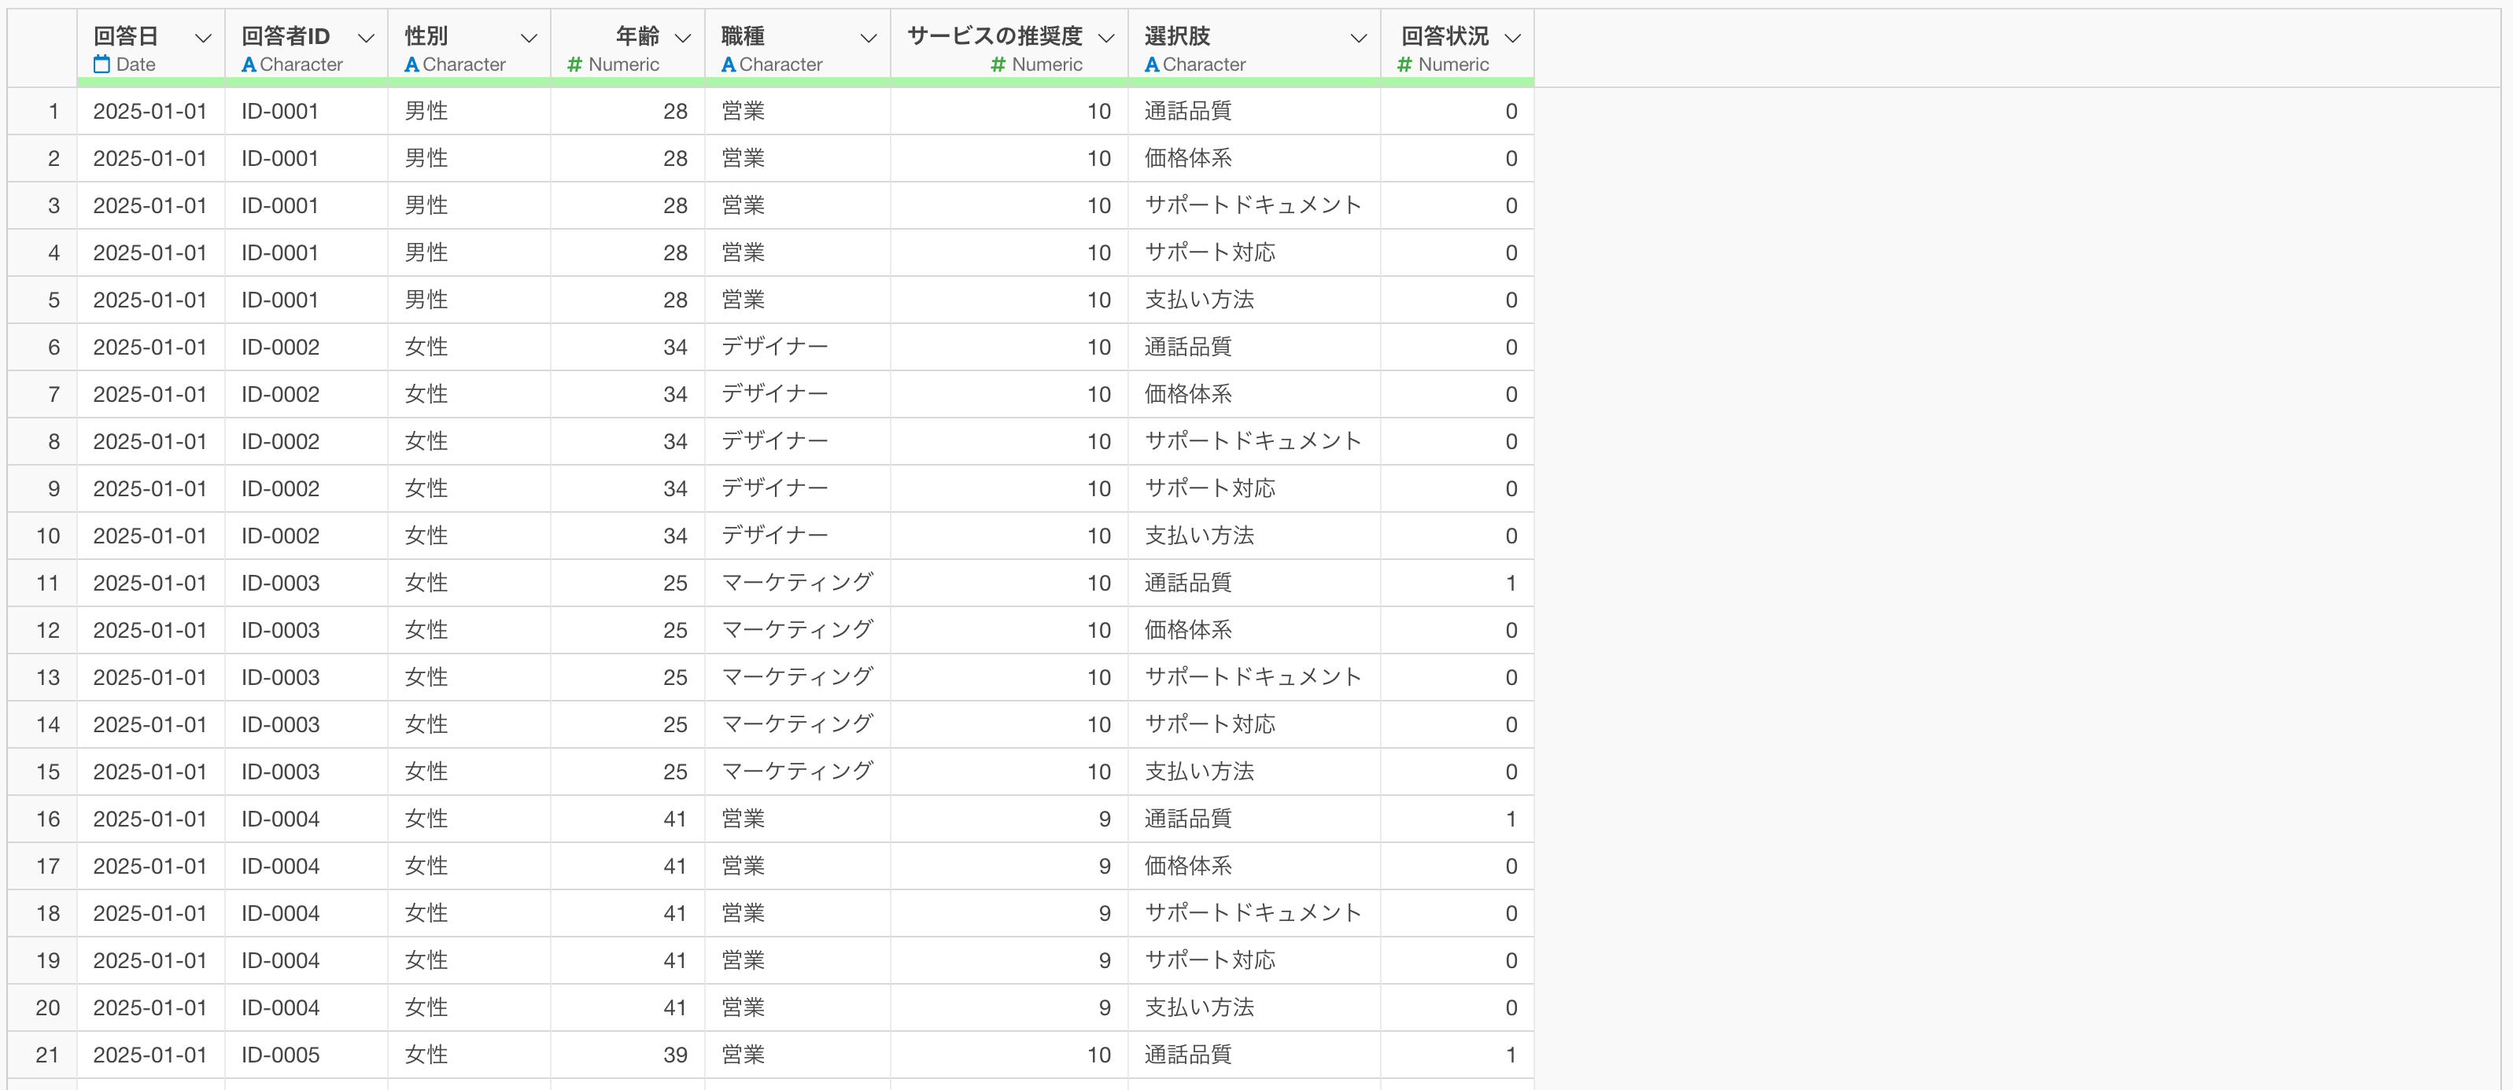Click the Character type icon under 職種

tap(728, 64)
